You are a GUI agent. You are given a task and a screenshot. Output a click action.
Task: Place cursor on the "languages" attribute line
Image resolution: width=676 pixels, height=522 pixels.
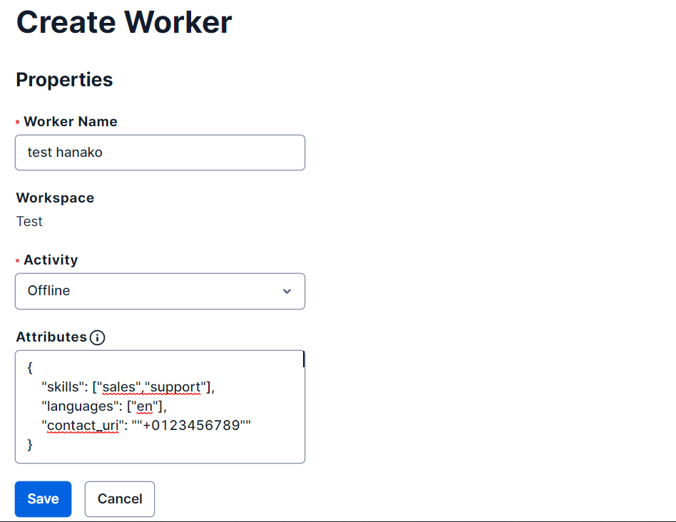pyautogui.click(x=104, y=406)
